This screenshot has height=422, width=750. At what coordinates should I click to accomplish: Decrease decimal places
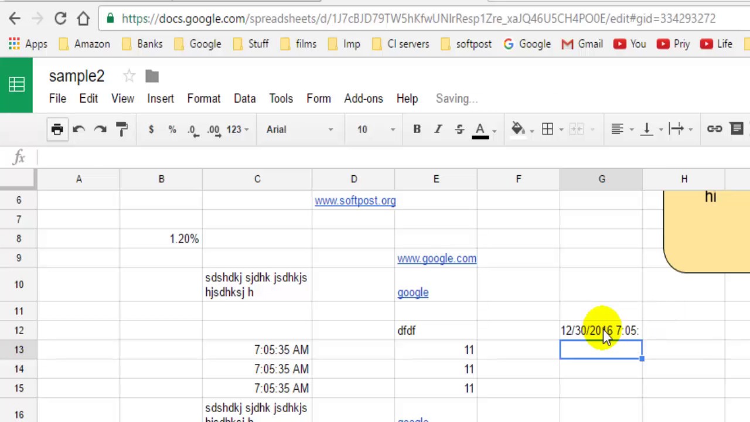(x=192, y=130)
